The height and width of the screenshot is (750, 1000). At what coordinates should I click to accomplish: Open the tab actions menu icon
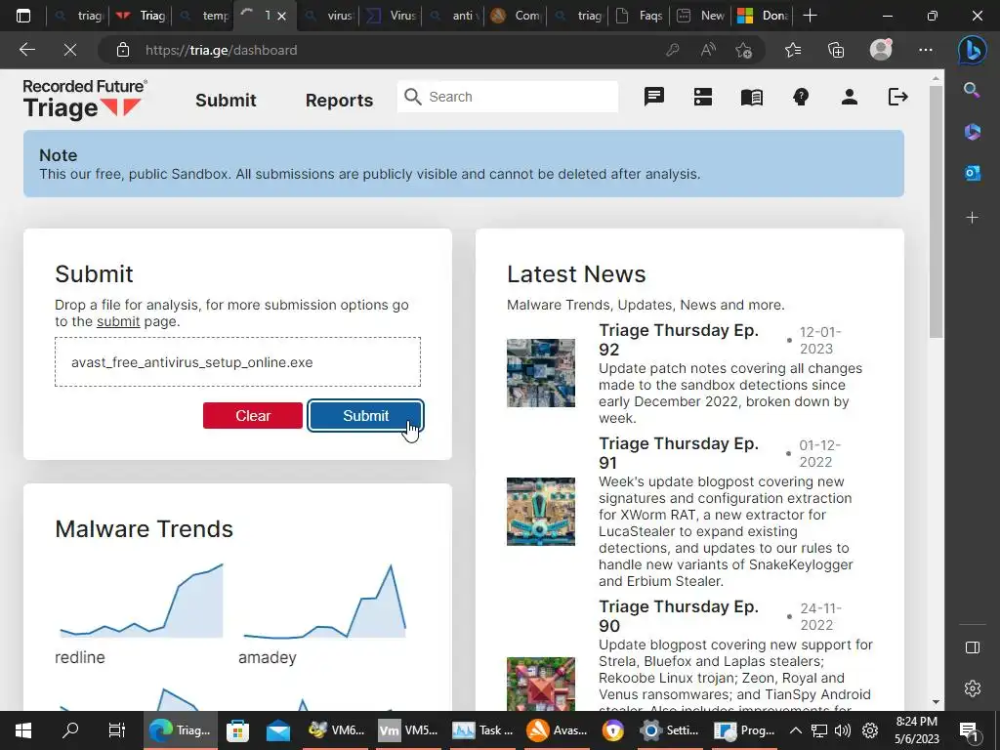click(x=23, y=16)
